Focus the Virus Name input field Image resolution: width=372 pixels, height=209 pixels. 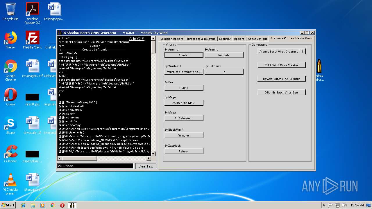pos(95,166)
